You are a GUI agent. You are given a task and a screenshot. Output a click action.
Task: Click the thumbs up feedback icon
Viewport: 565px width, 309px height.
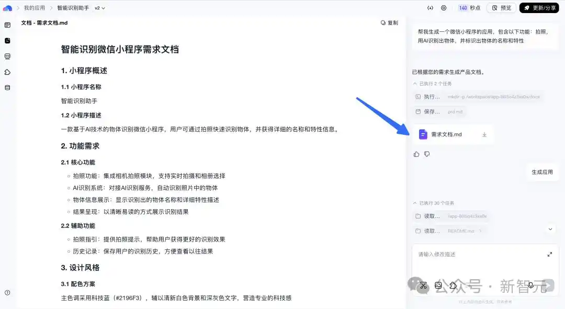point(416,154)
